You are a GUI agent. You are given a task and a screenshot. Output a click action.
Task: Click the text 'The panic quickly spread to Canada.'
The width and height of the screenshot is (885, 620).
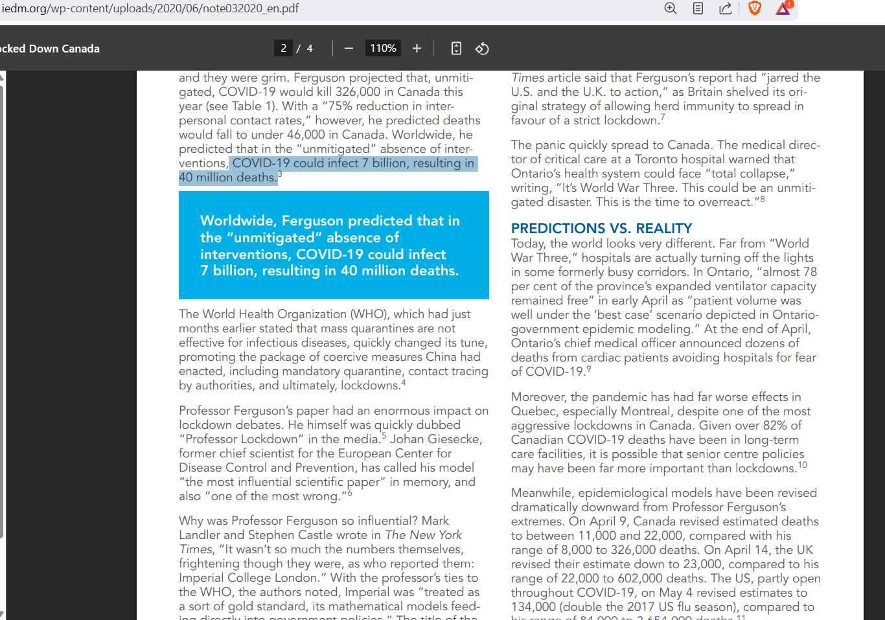tap(612, 145)
